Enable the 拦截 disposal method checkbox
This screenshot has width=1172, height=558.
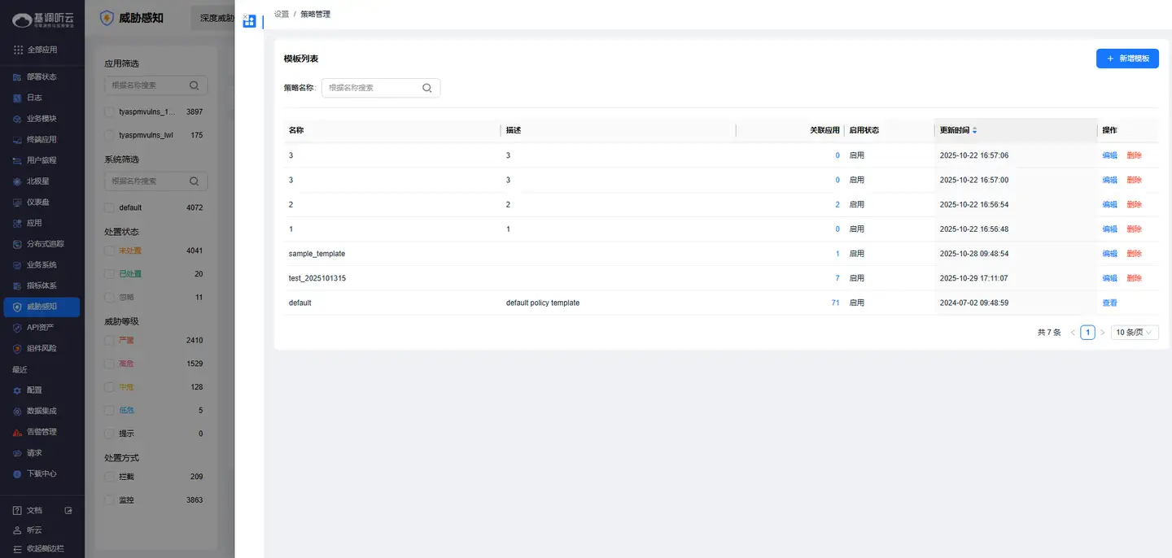(110, 477)
